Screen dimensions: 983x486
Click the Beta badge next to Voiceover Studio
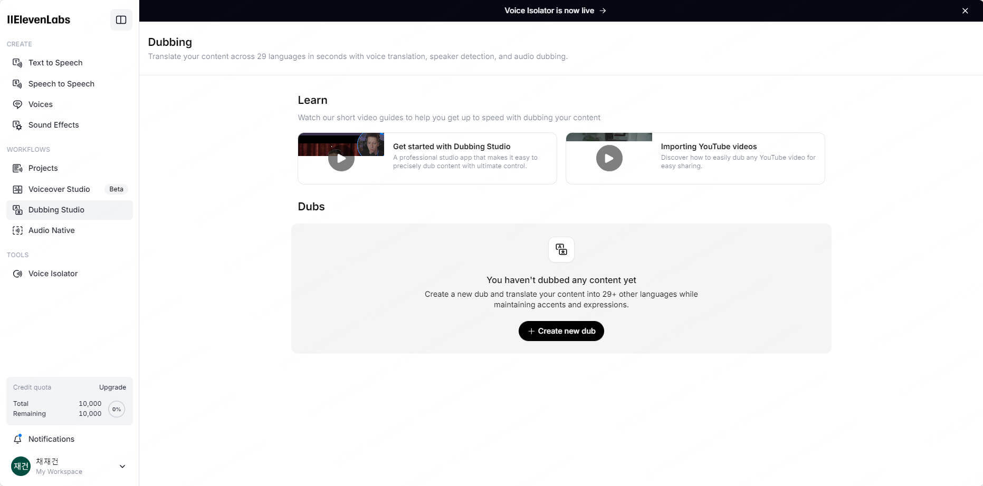pos(116,189)
